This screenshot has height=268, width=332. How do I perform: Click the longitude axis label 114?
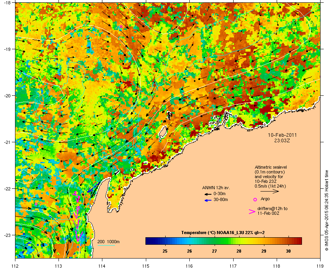[x=102, y=266]
